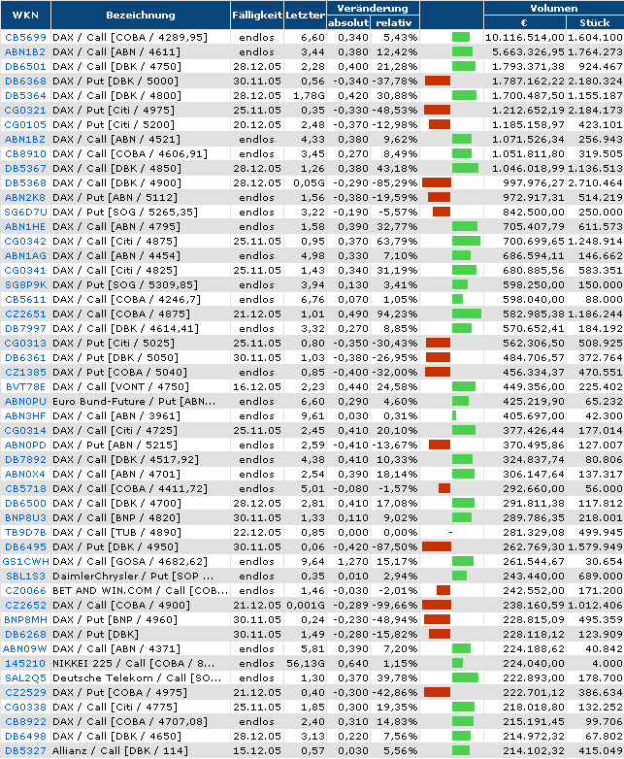Select relative change '-99,66%'

pyautogui.click(x=395, y=605)
